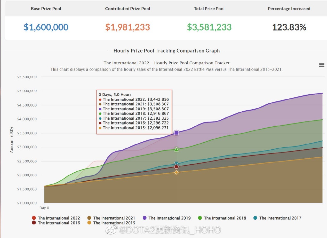The height and width of the screenshot is (238, 327).
Task: Toggle The International 2017 legend series
Action: pyautogui.click(x=277, y=218)
